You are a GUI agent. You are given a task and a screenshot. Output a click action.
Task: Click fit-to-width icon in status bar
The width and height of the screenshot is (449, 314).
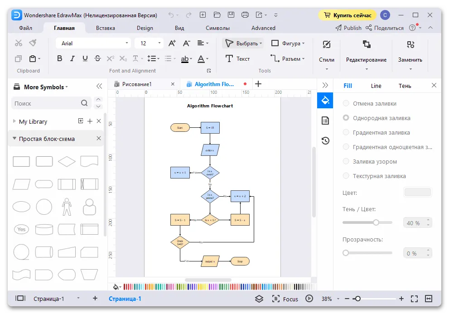tap(429, 299)
